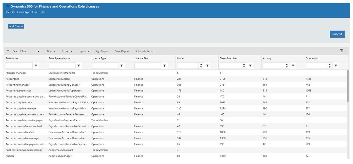
Task: Select the 'Accounts receivable manager' cell
Action: (x=23, y=138)
